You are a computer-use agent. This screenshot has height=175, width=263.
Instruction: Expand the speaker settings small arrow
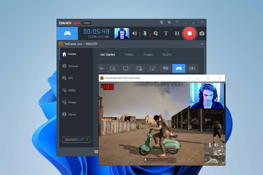[x=134, y=37]
